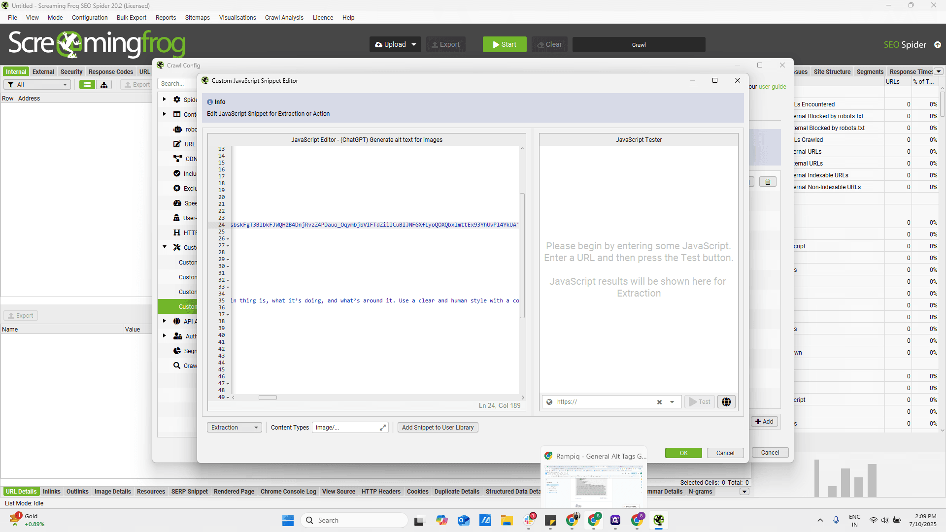Screen dimensions: 946x532
Task: Click Add Snippet to User Library
Action: click(438, 428)
